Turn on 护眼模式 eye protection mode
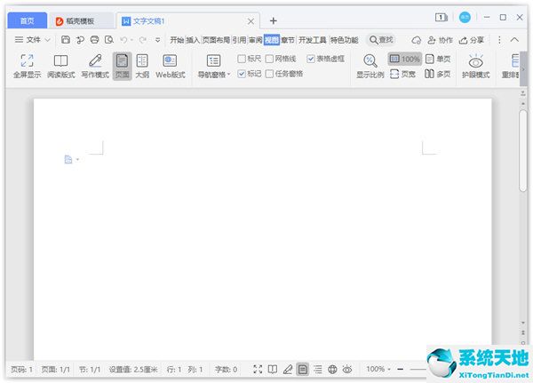 pos(475,66)
